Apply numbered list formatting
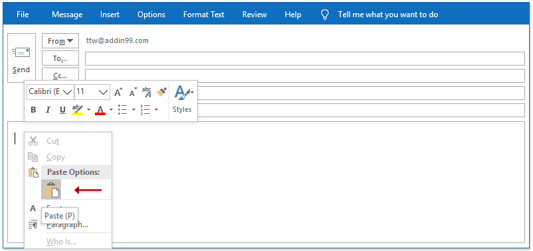Screen dimensions: 533x251 click(x=145, y=109)
